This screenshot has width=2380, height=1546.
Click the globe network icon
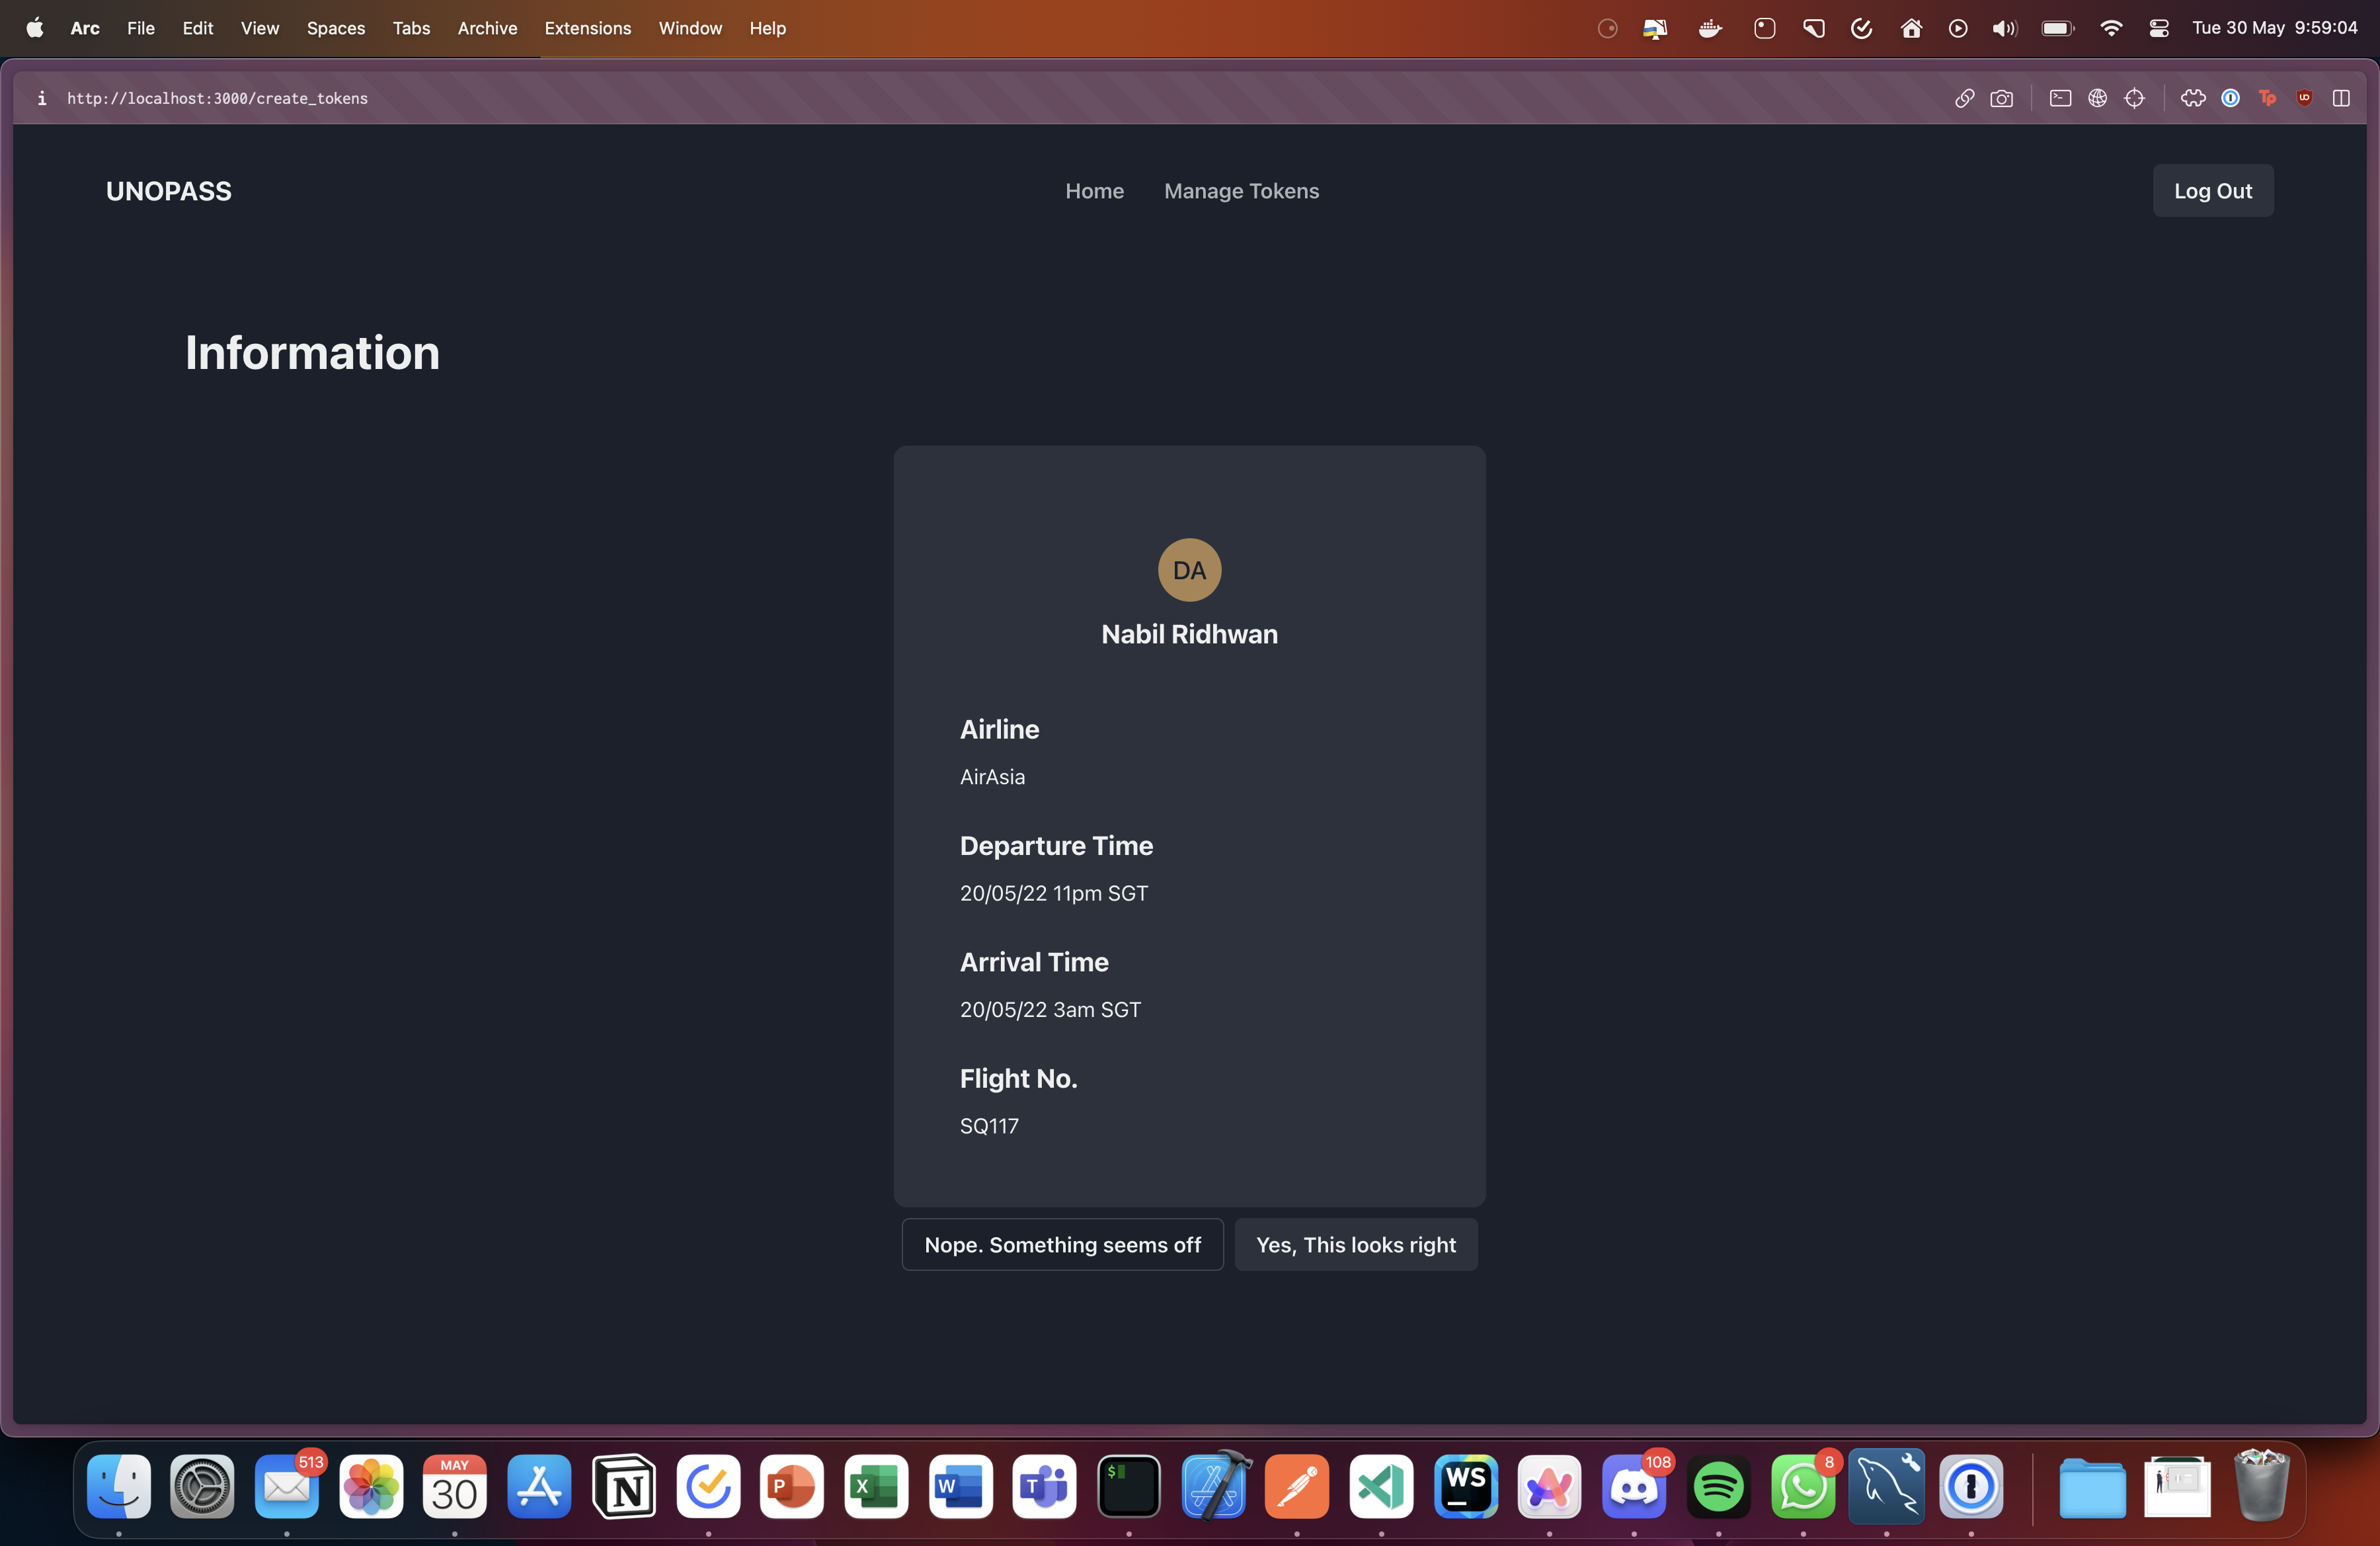2097,98
